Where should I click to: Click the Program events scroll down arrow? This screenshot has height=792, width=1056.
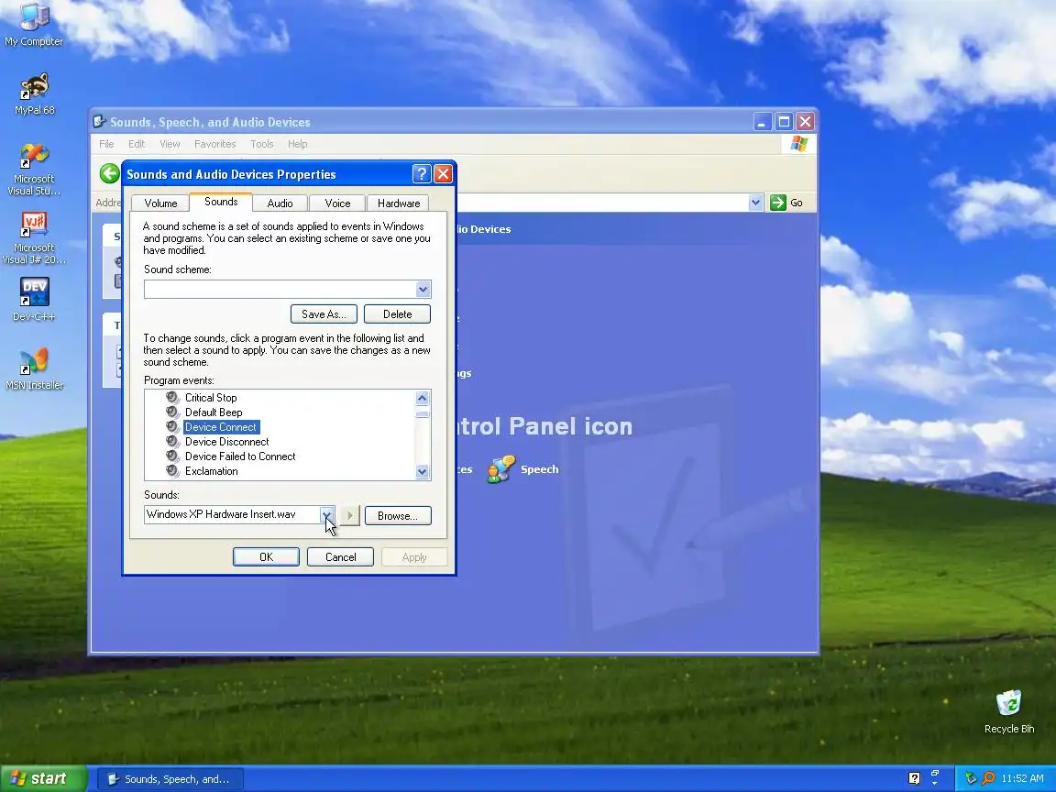pyautogui.click(x=423, y=471)
